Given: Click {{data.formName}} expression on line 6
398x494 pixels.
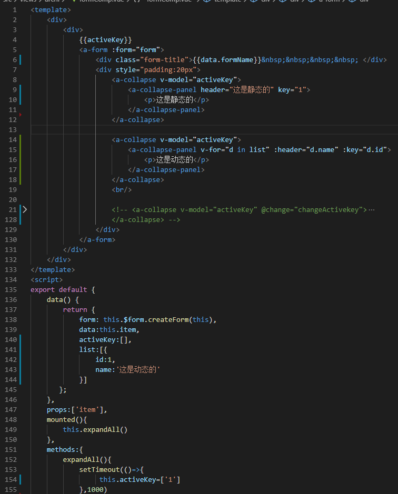Looking at the screenshot, I should 227,60.
